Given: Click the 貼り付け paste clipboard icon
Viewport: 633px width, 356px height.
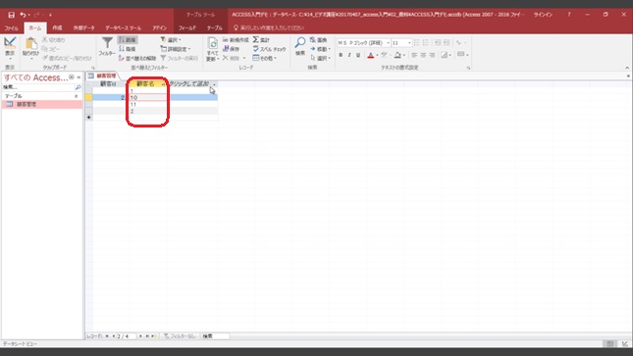Looking at the screenshot, I should pos(31,43).
